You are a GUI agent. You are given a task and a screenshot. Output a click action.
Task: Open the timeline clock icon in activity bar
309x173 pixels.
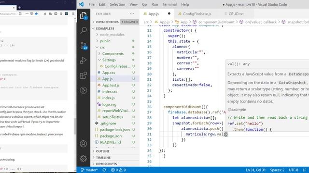click(84, 90)
